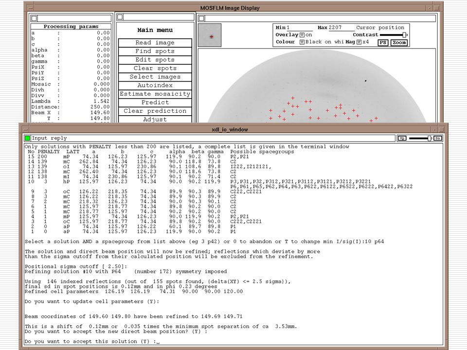Click the Zoom button
This screenshot has width=467, height=350.
pyautogui.click(x=399, y=43)
